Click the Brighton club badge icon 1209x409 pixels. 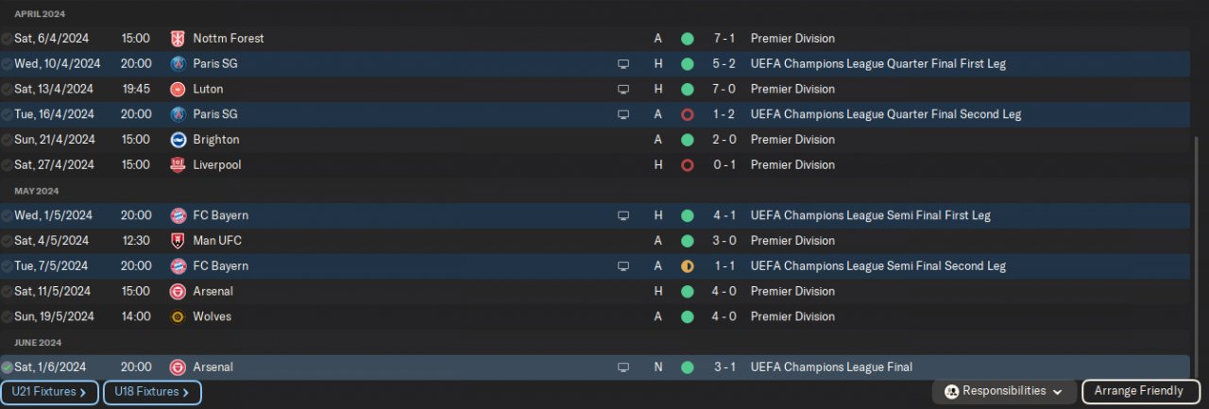pos(177,140)
